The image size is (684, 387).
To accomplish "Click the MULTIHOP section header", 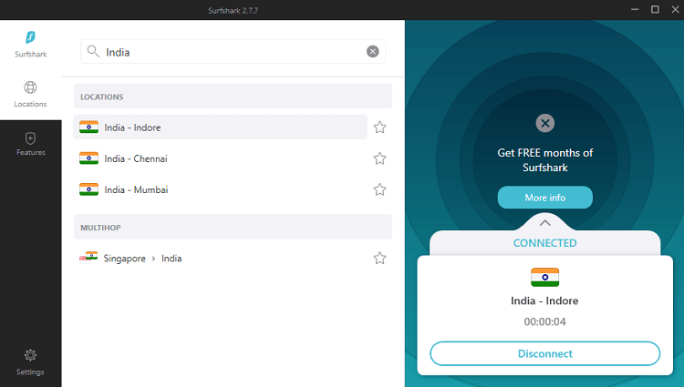I will [x=233, y=227].
